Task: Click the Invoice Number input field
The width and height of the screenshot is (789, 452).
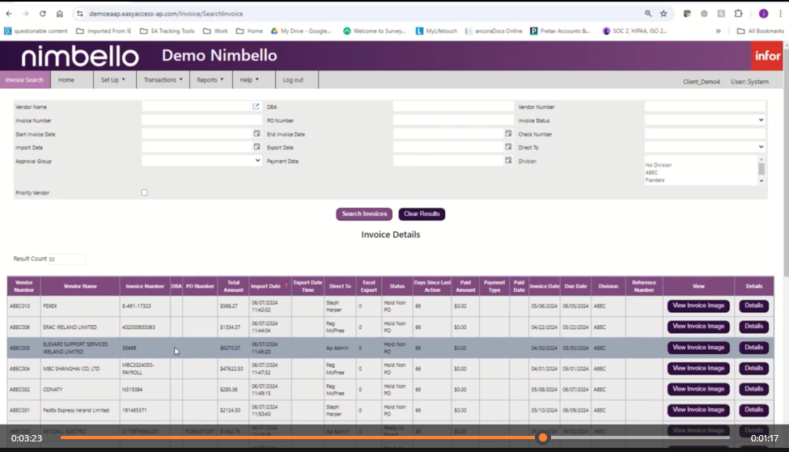Action: (201, 120)
